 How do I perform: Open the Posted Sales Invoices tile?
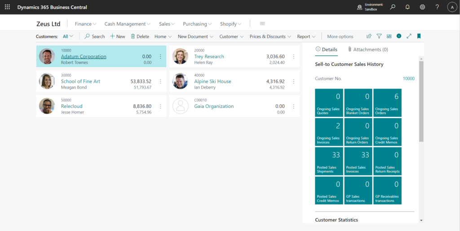coord(358,161)
